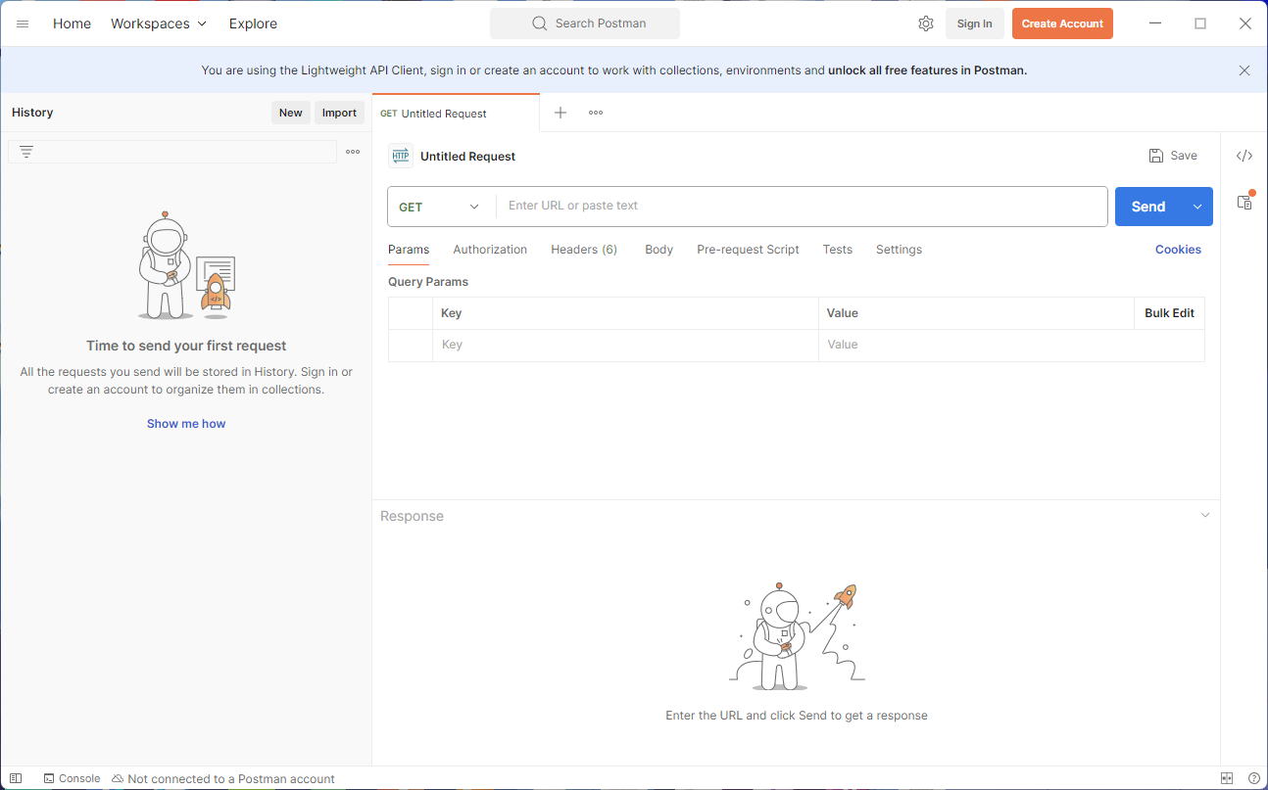Image resolution: width=1268 pixels, height=790 pixels.
Task: Open the Console from status bar
Action: click(x=72, y=778)
